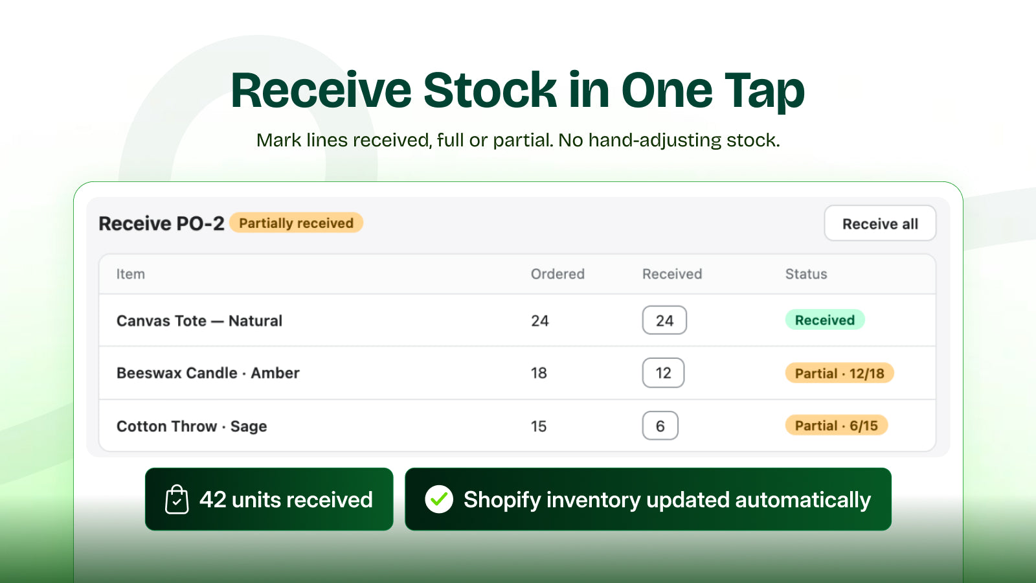The width and height of the screenshot is (1036, 583).
Task: Click the green Received status badge
Action: tap(825, 320)
